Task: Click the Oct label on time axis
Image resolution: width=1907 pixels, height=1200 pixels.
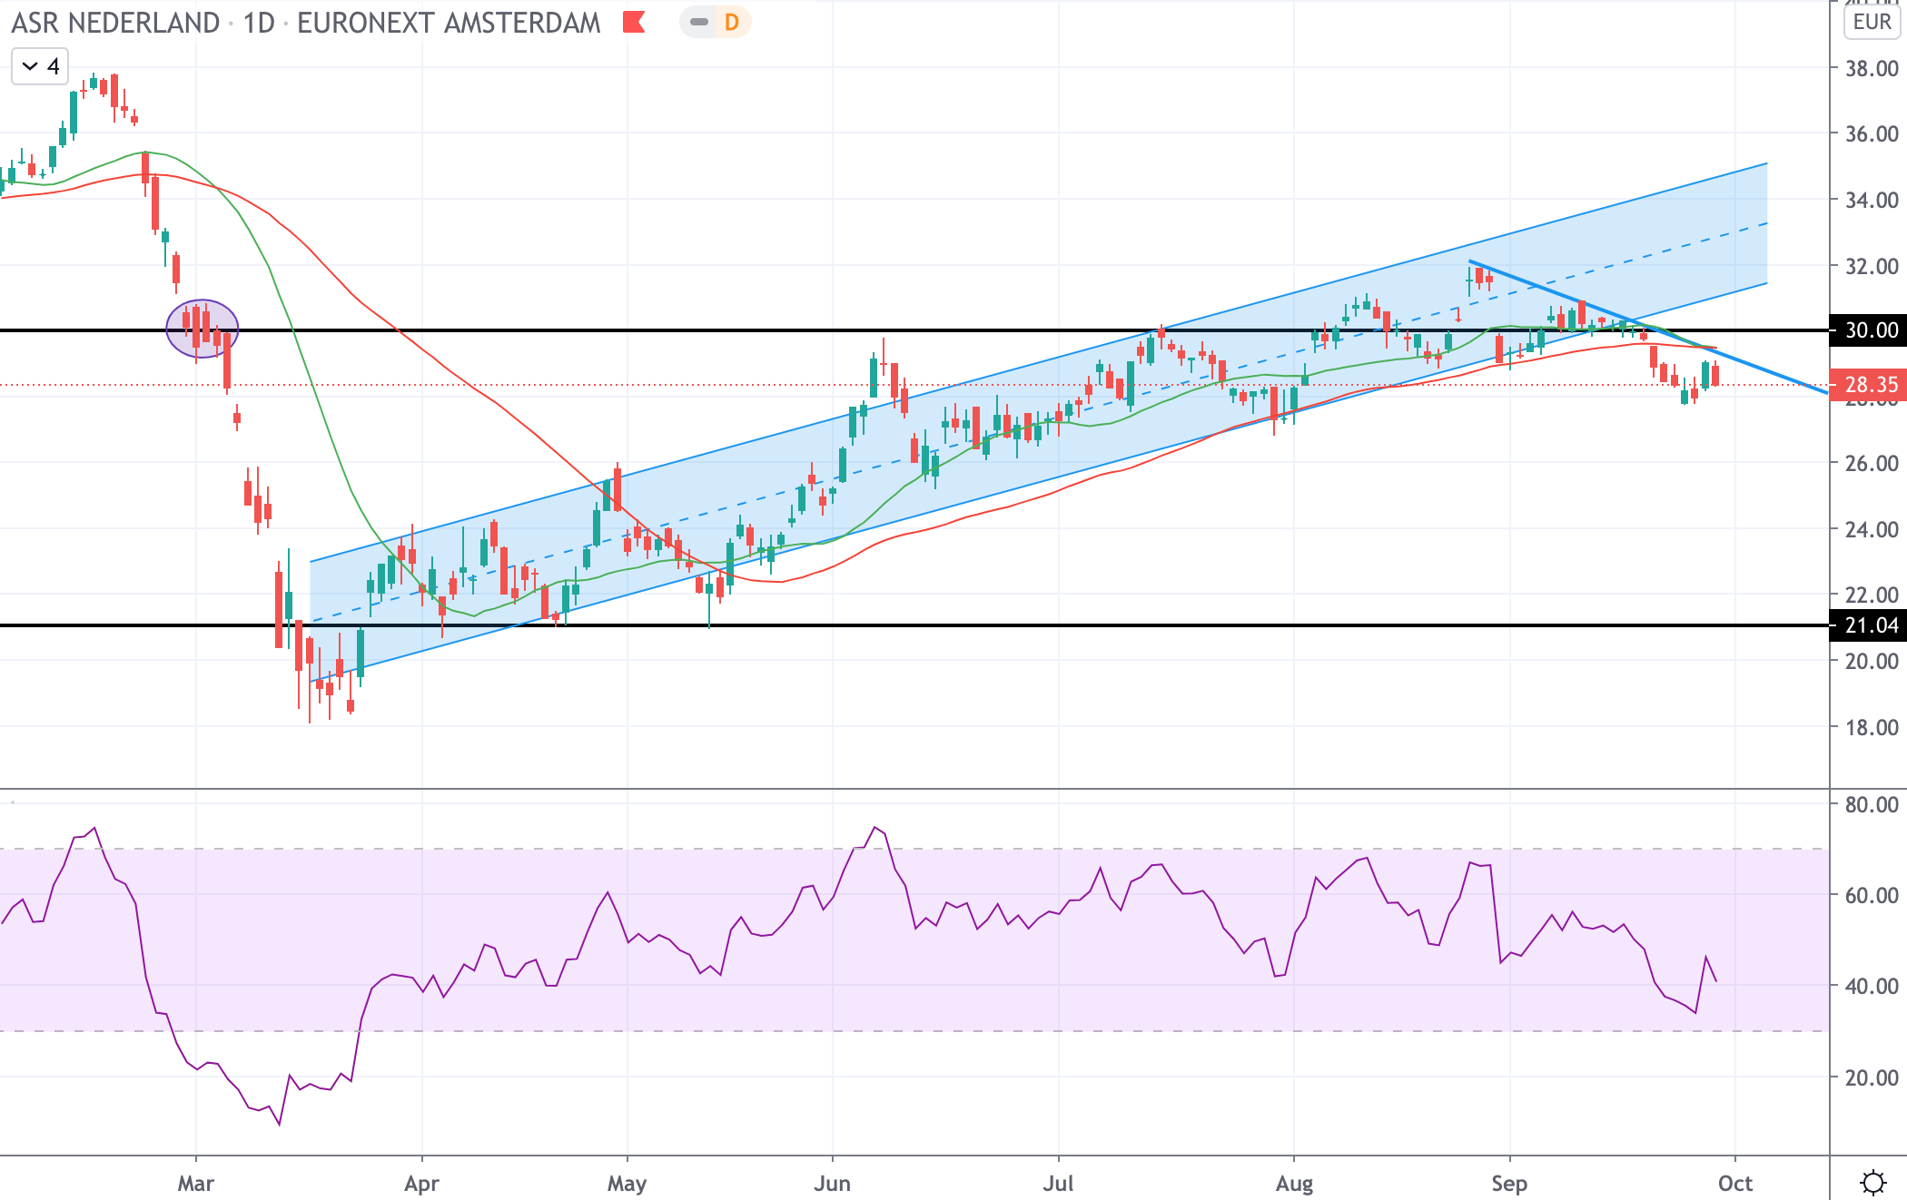Action: [x=1735, y=1184]
